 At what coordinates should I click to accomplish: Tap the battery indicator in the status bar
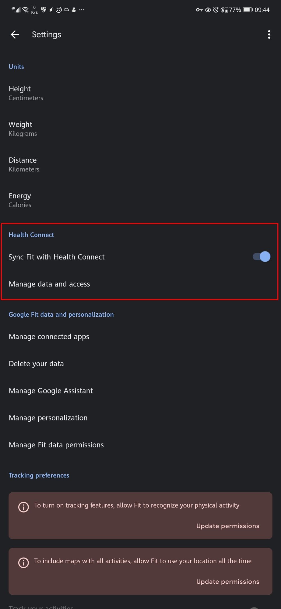click(x=247, y=10)
